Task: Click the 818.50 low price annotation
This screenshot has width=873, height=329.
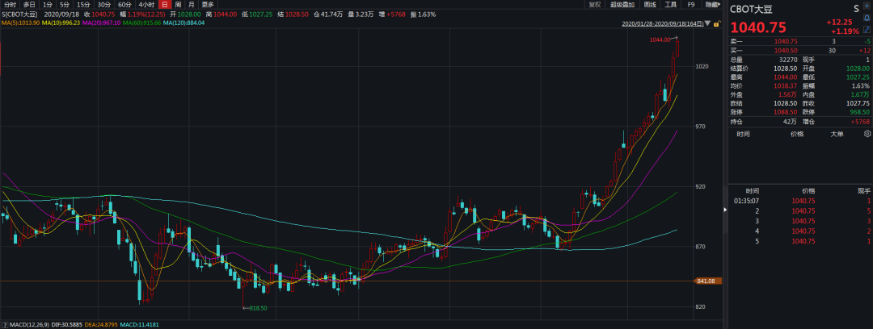Action: coord(259,308)
